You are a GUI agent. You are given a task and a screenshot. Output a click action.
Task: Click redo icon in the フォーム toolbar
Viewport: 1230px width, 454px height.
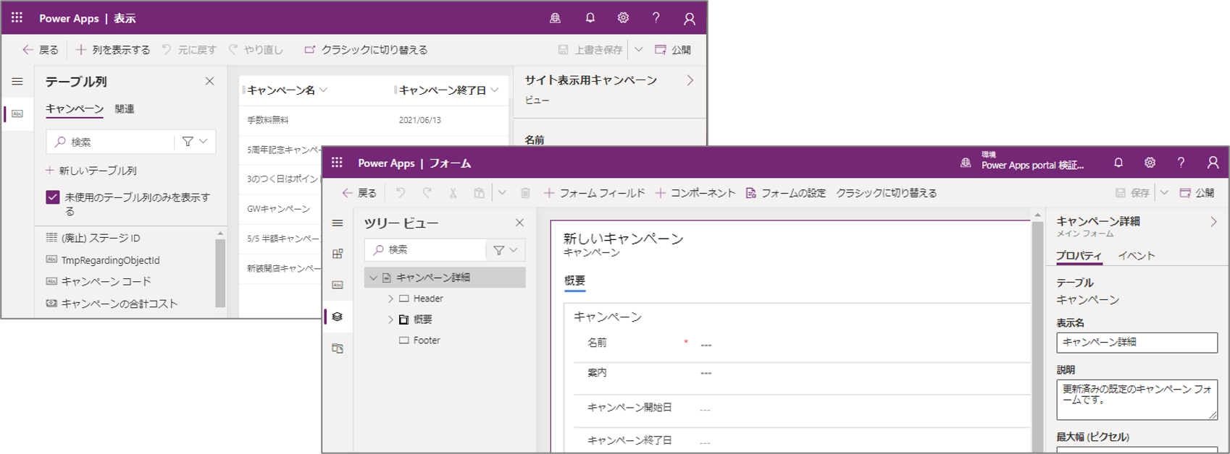tap(427, 193)
